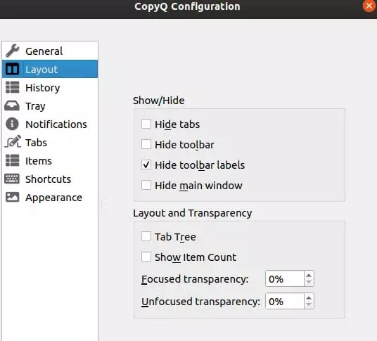Click the Appearance picture icon
The image size is (377, 341).
pos(12,198)
